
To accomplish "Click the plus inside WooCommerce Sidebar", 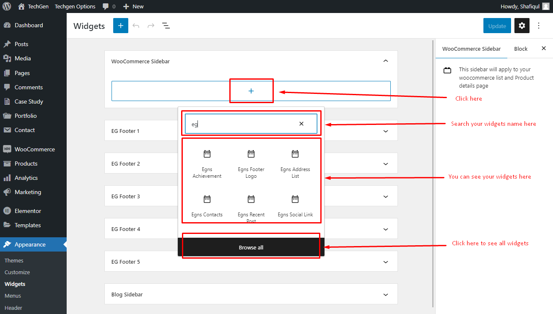I will point(251,91).
